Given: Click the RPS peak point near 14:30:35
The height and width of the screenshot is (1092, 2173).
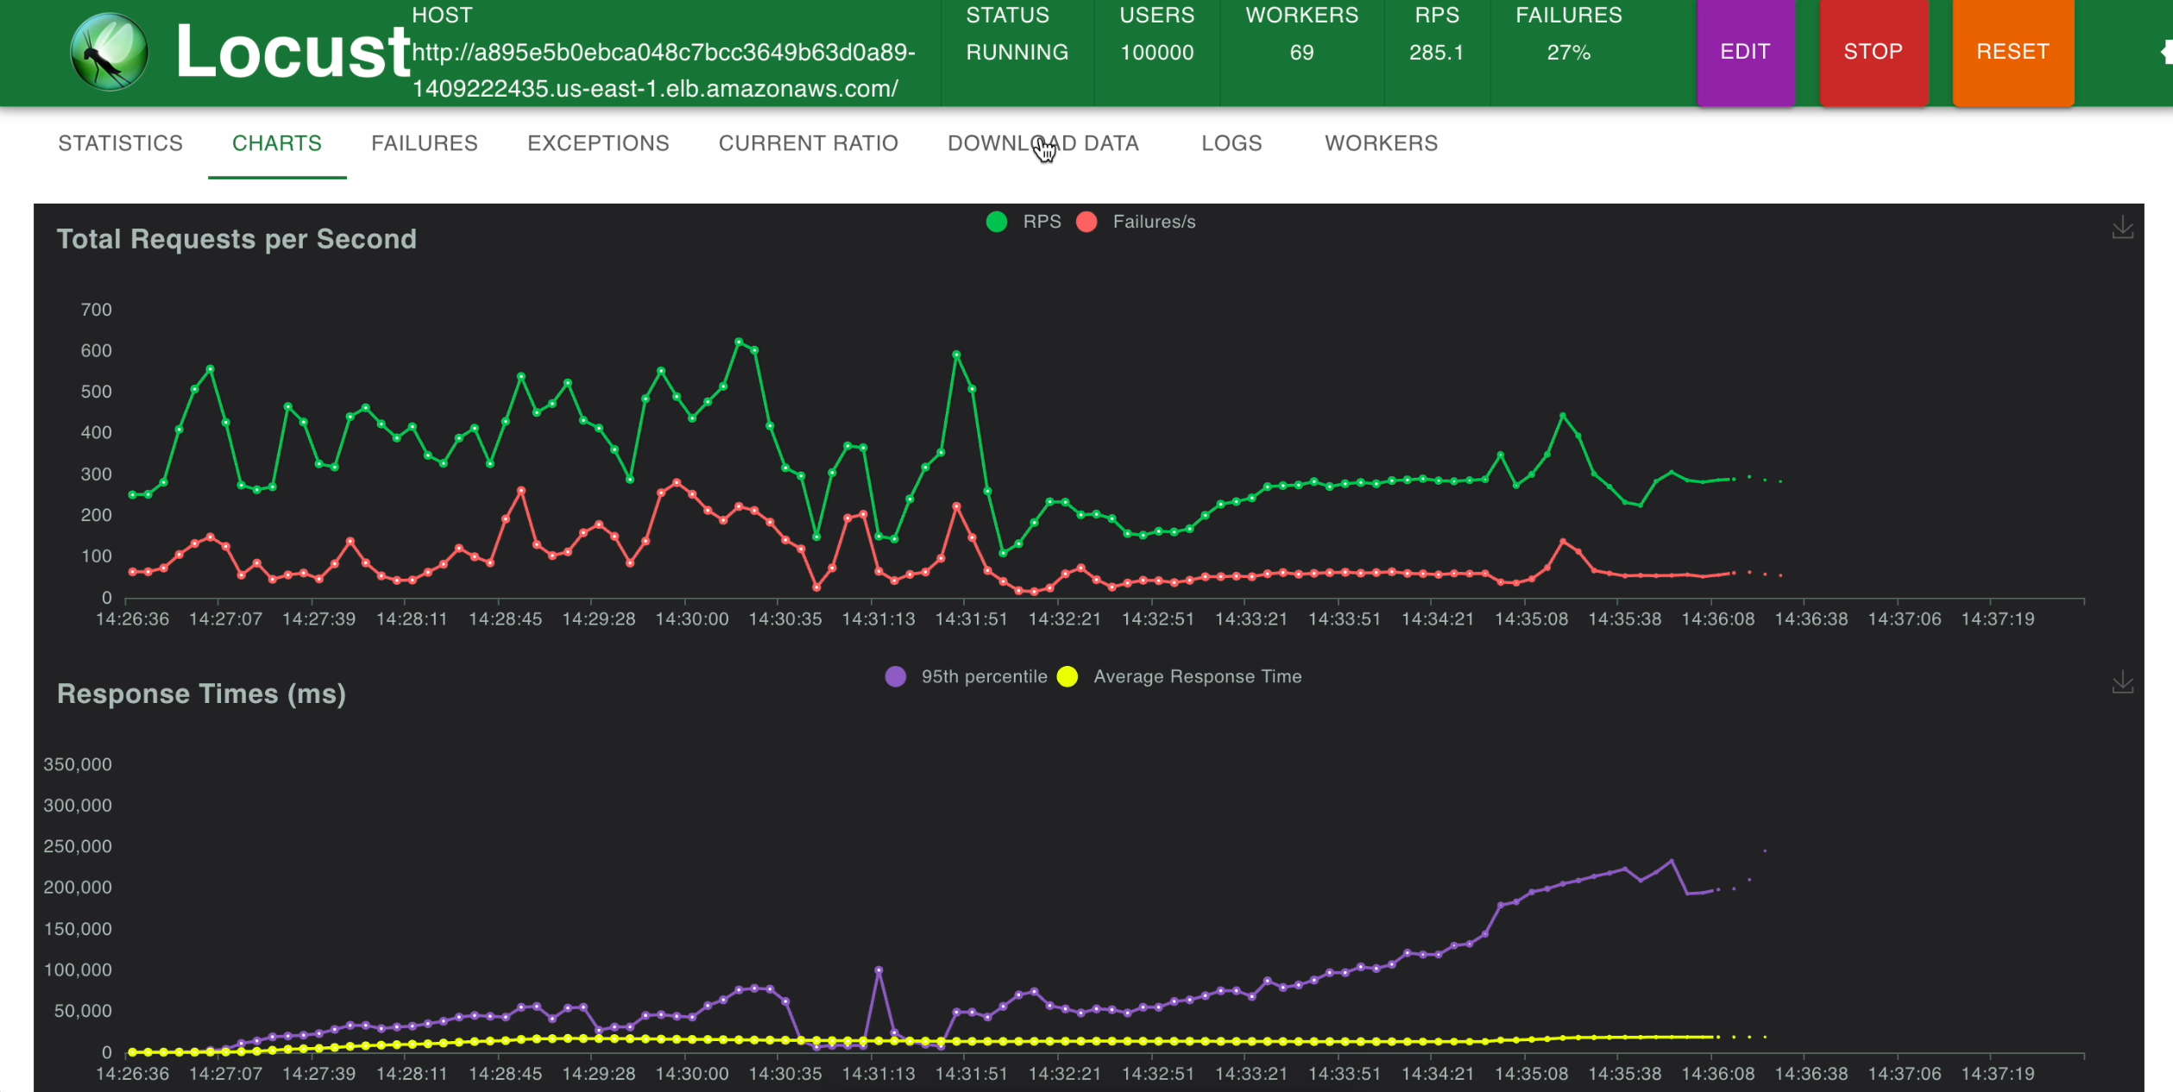Looking at the screenshot, I should [x=739, y=342].
